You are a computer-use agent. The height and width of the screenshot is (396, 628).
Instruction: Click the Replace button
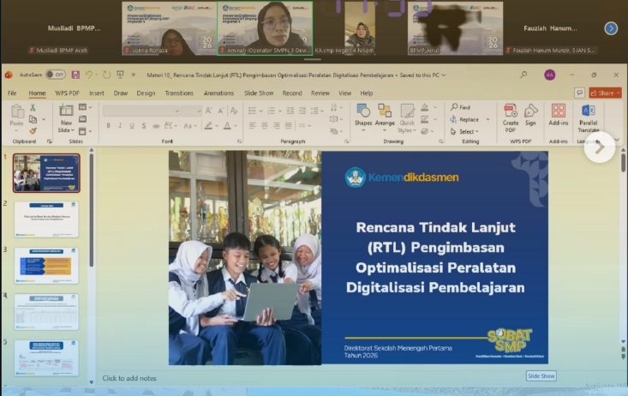click(x=464, y=119)
